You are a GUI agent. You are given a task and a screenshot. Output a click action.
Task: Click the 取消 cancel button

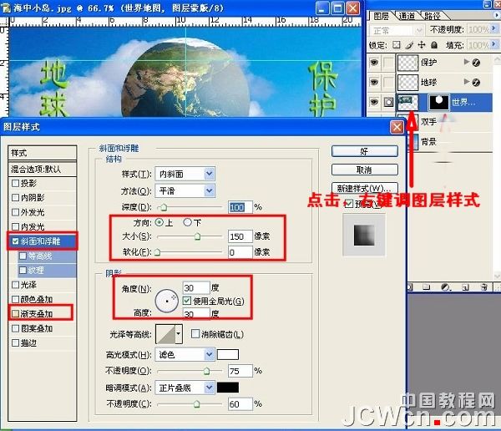[365, 170]
